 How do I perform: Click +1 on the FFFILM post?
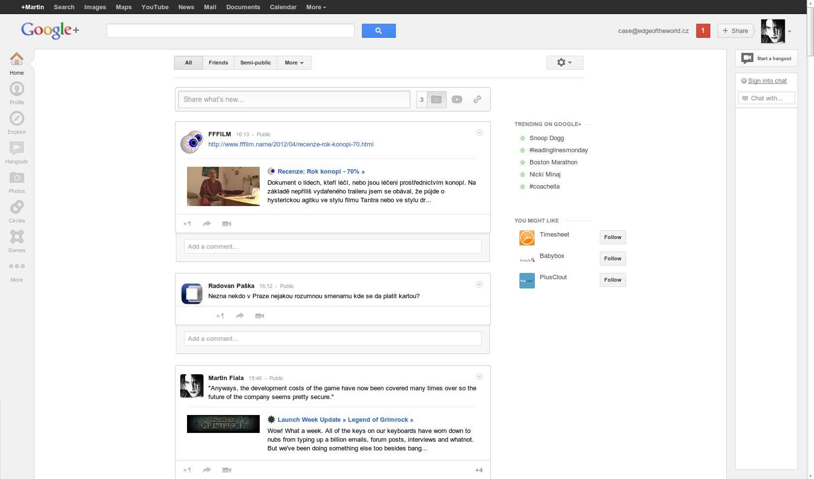tap(187, 224)
